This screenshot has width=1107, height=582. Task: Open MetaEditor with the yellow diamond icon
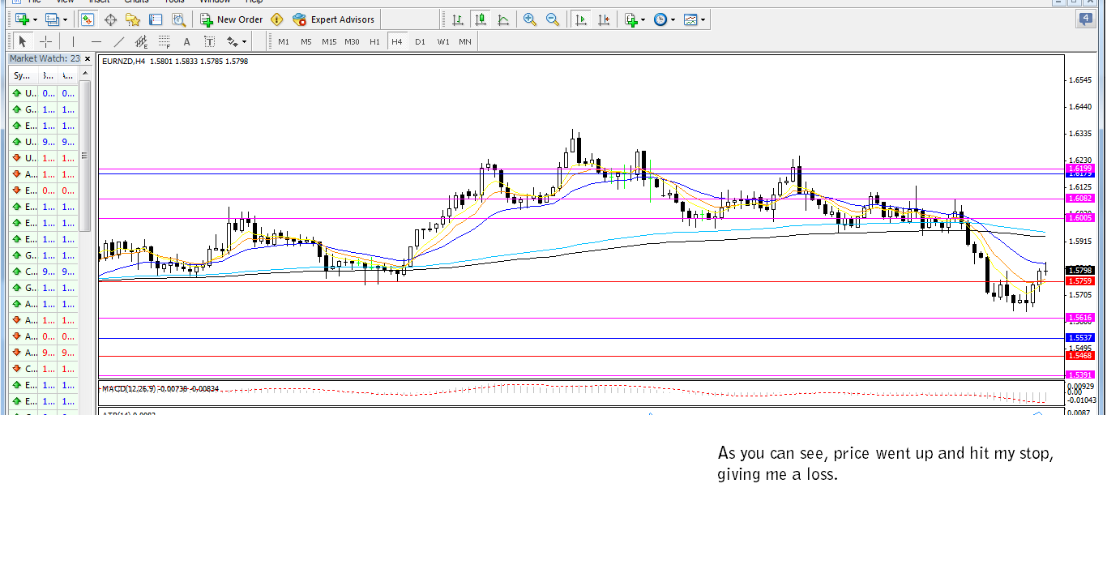point(277,19)
